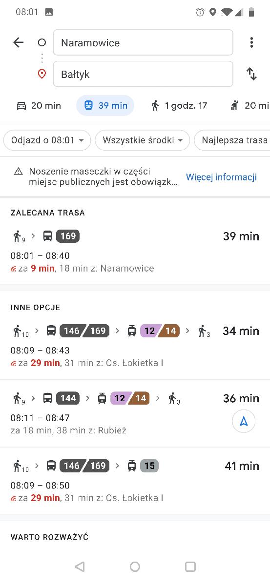Image resolution: width=270 pixels, height=585 pixels.
Task: Switch to public transit 39 min tab
Action: [x=105, y=105]
